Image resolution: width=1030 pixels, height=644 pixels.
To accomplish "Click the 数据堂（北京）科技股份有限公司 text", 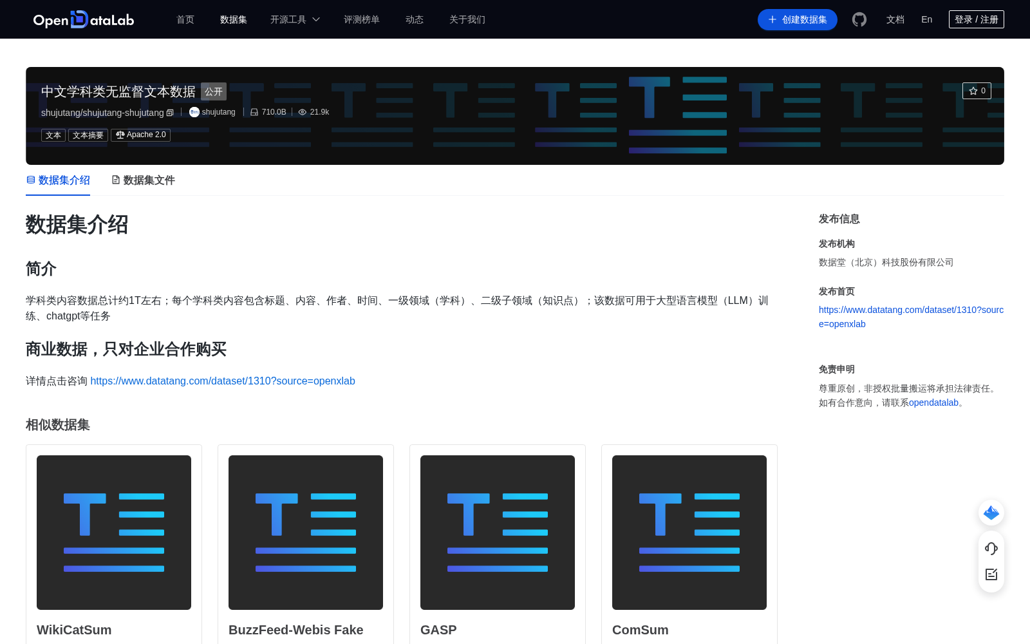I will [886, 262].
